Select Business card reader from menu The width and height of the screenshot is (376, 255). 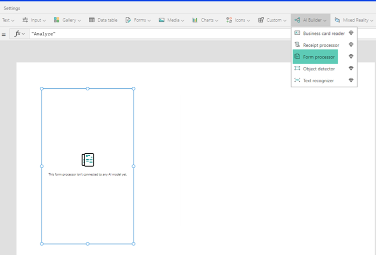(x=324, y=33)
